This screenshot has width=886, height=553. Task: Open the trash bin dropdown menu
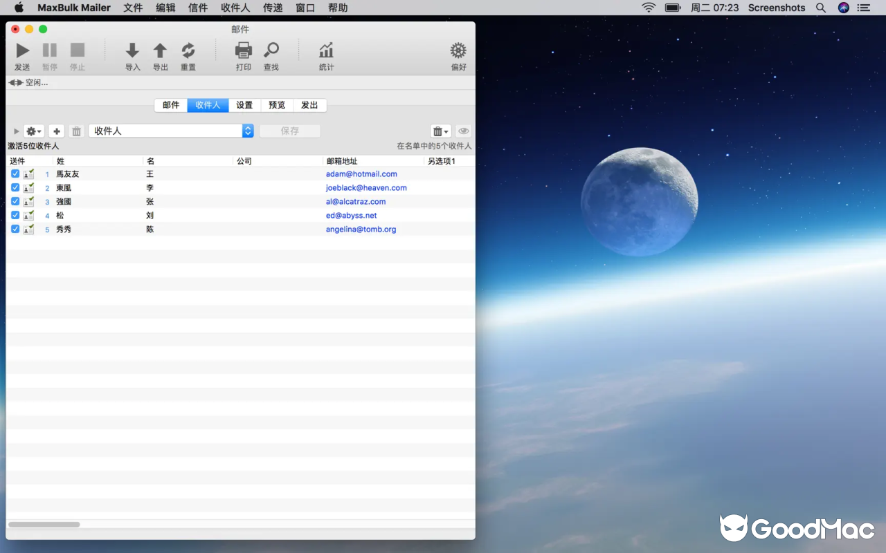(x=440, y=131)
